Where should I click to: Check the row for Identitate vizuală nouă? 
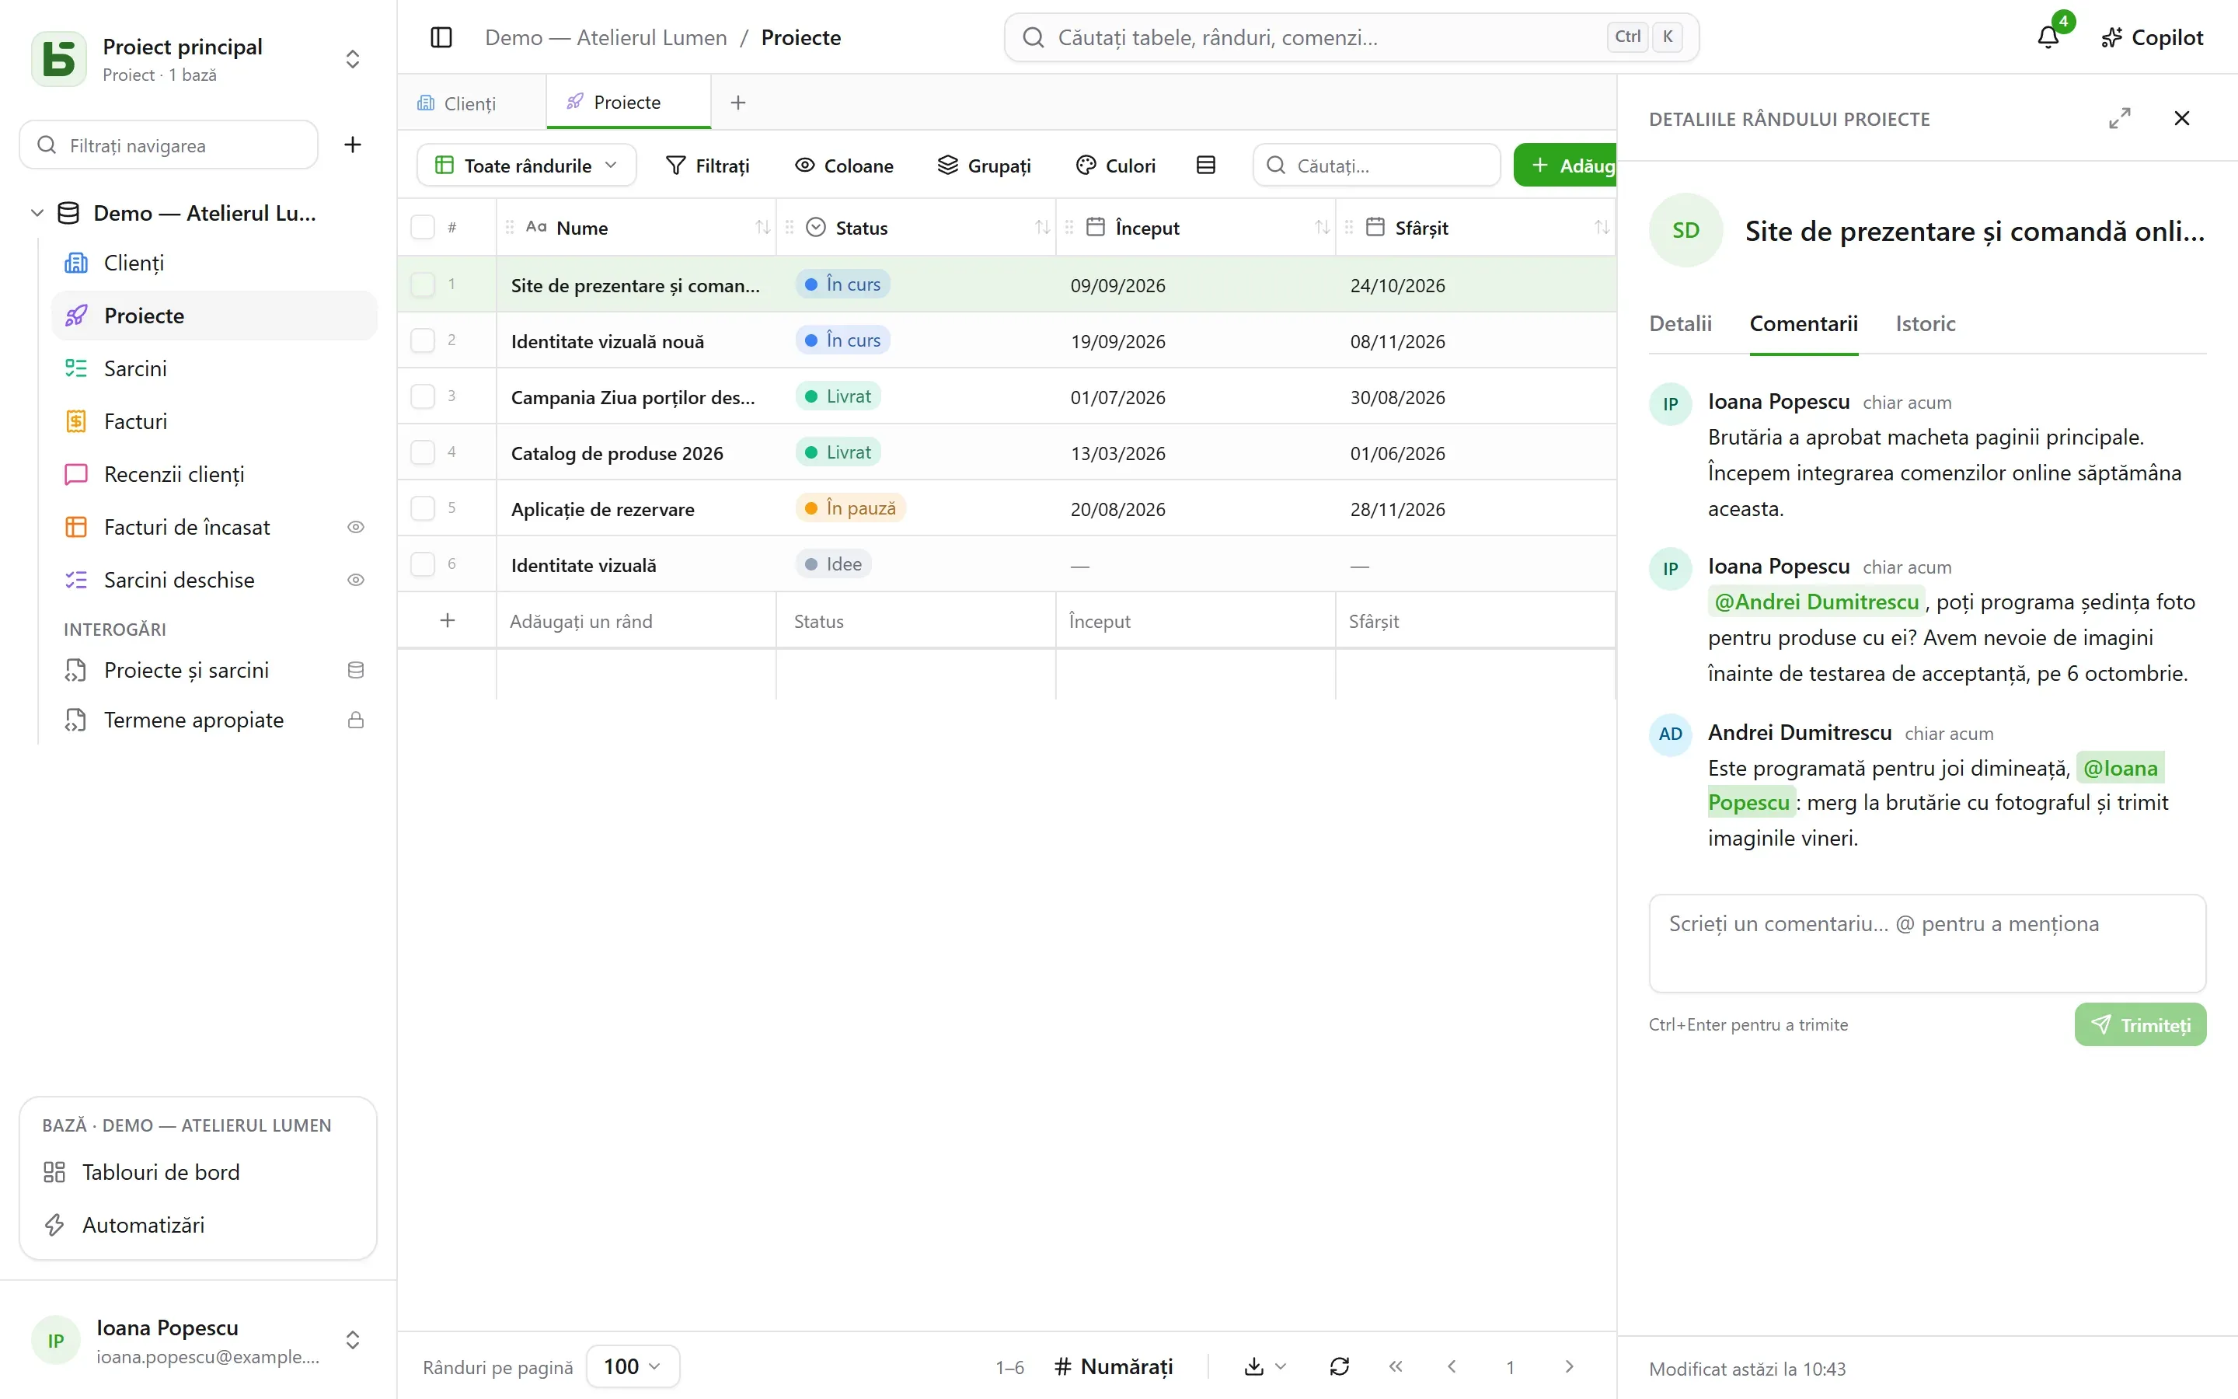[423, 340]
